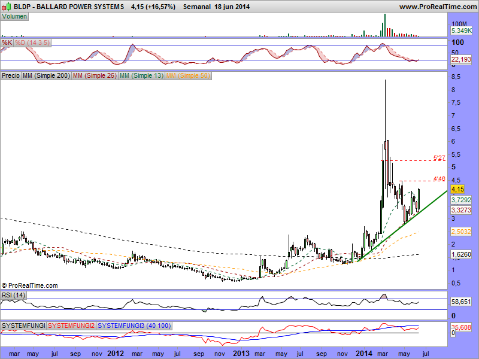Screen dimensions: 479x359
Task: Click the 5.349K volume value
Action: coord(461,31)
